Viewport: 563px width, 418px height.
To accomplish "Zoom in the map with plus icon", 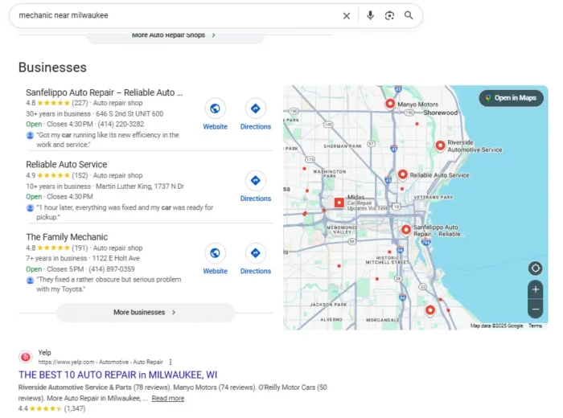I will pos(535,289).
